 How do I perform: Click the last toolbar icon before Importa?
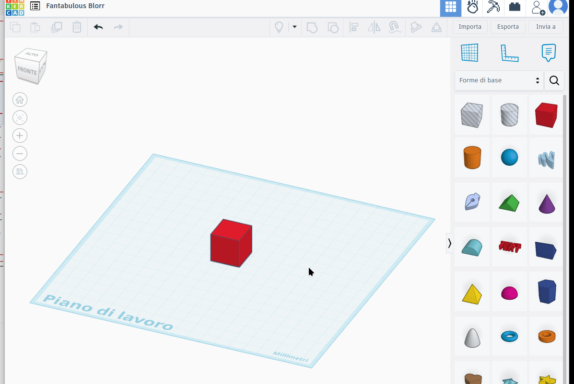(x=436, y=27)
